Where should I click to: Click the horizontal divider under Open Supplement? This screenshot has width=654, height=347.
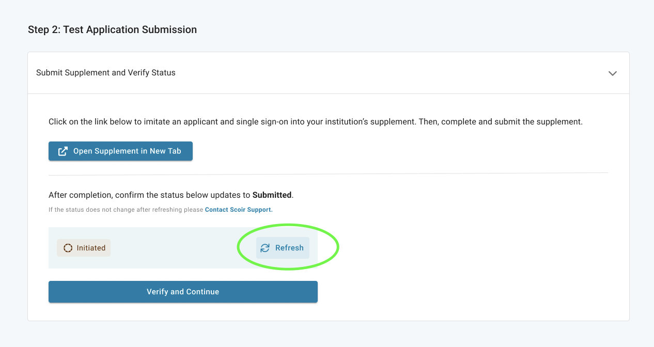pos(328,173)
